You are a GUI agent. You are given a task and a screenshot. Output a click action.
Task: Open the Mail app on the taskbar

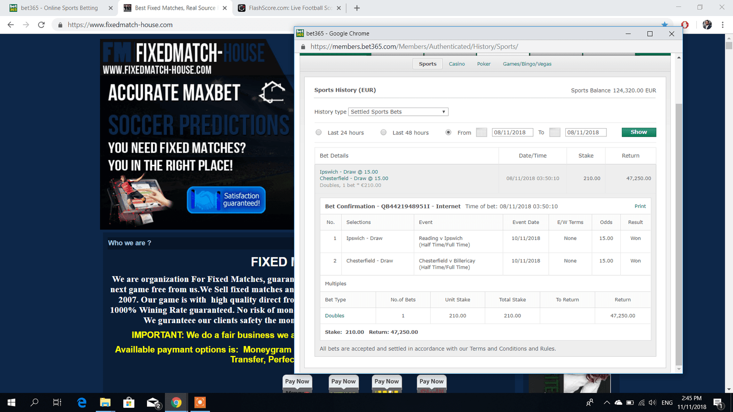pyautogui.click(x=153, y=402)
